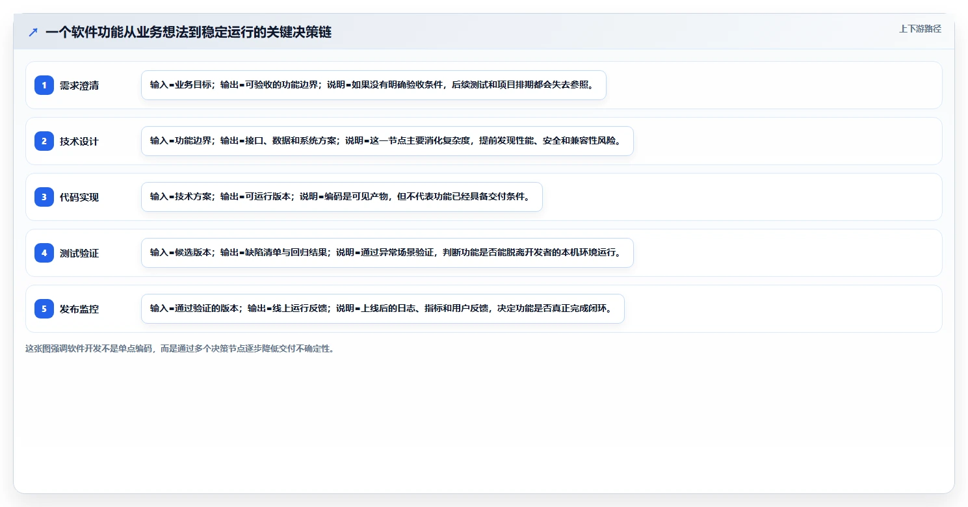Click the number 3 badge for 代码实现
Image resolution: width=968 pixels, height=507 pixels.
(44, 197)
